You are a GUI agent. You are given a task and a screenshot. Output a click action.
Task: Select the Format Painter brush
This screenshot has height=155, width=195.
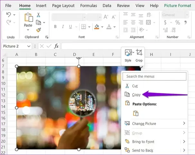coord(39,30)
